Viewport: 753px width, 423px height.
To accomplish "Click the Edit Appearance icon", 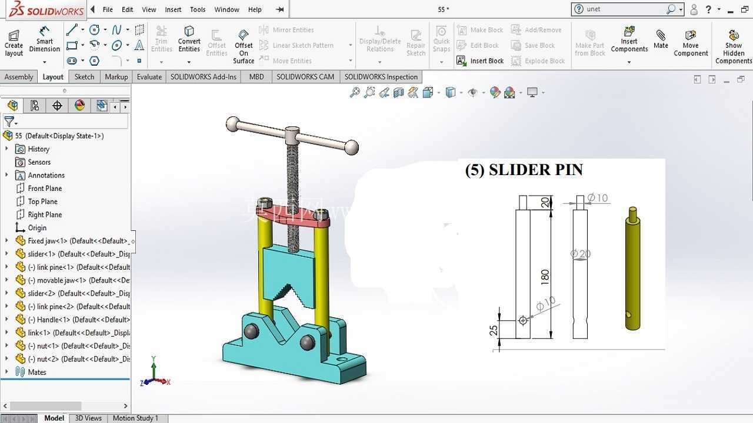I will [x=495, y=92].
